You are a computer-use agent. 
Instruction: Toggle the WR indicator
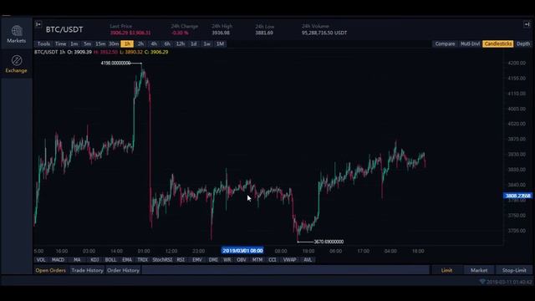[227, 260]
